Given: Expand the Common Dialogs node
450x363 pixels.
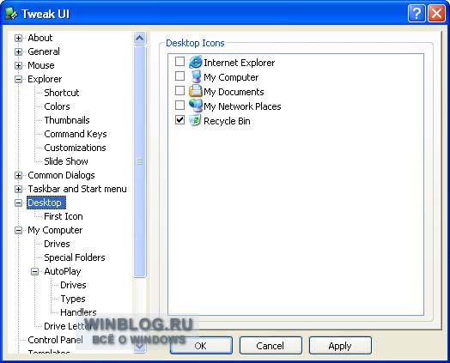Looking at the screenshot, I should [x=18, y=175].
